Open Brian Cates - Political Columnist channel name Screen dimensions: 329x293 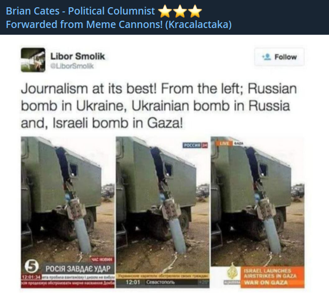(80, 11)
